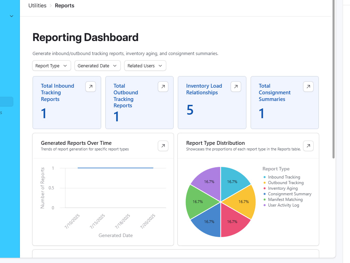
Task: Click the 7/18/2025 axis date label
Action: [122, 221]
